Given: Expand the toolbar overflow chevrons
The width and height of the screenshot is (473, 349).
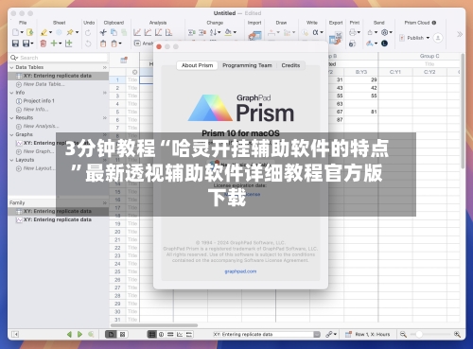Looking at the screenshot, I should [x=460, y=34].
